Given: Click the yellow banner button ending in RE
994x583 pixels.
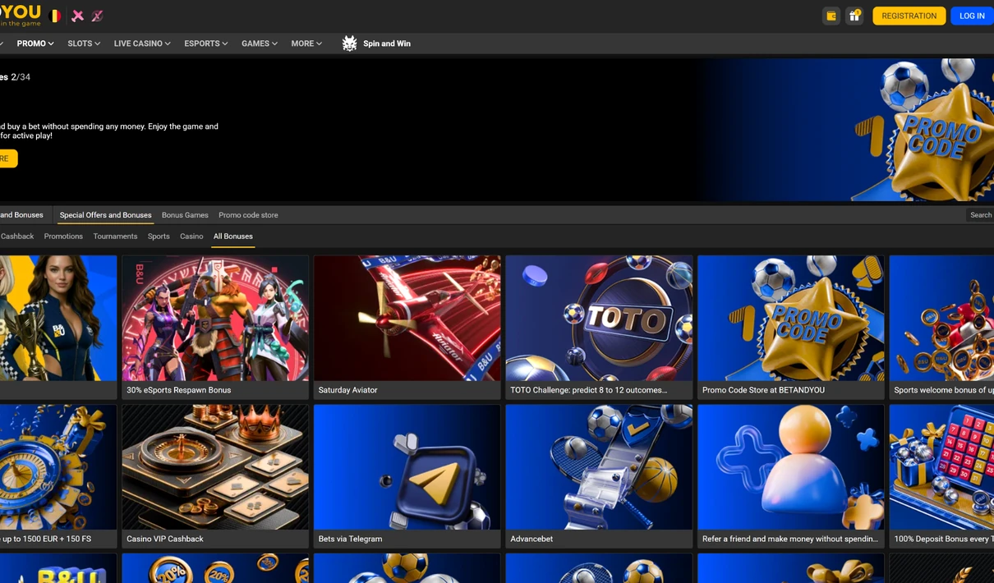Looking at the screenshot, I should point(8,158).
